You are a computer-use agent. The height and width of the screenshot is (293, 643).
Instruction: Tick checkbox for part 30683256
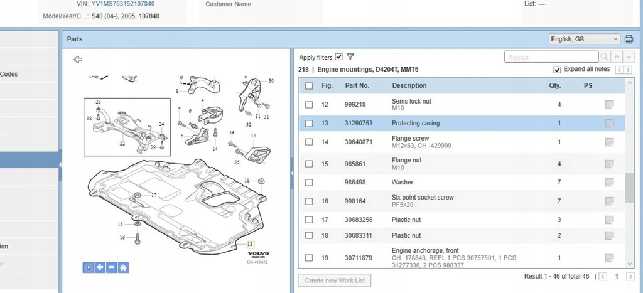click(x=309, y=220)
